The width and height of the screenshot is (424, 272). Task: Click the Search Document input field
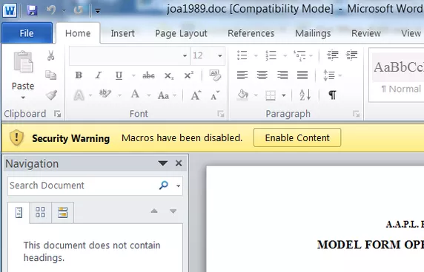82,186
